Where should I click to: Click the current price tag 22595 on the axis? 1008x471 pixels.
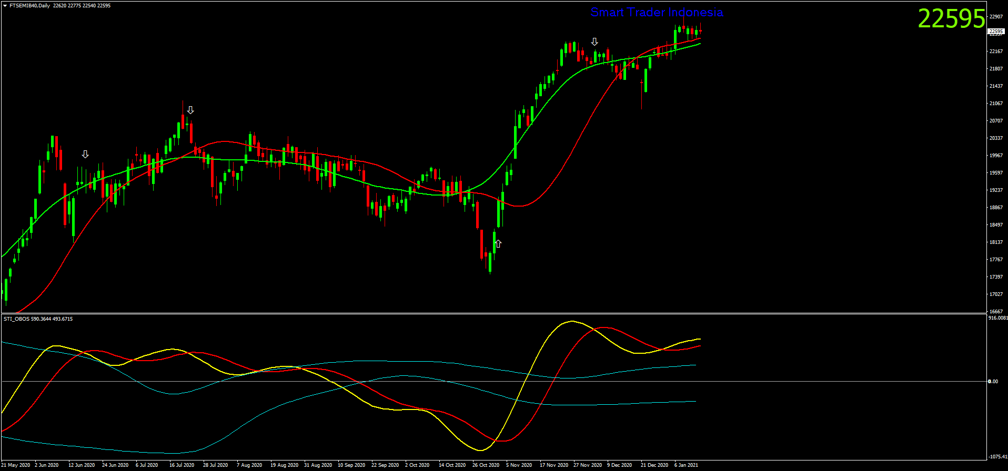pyautogui.click(x=996, y=32)
